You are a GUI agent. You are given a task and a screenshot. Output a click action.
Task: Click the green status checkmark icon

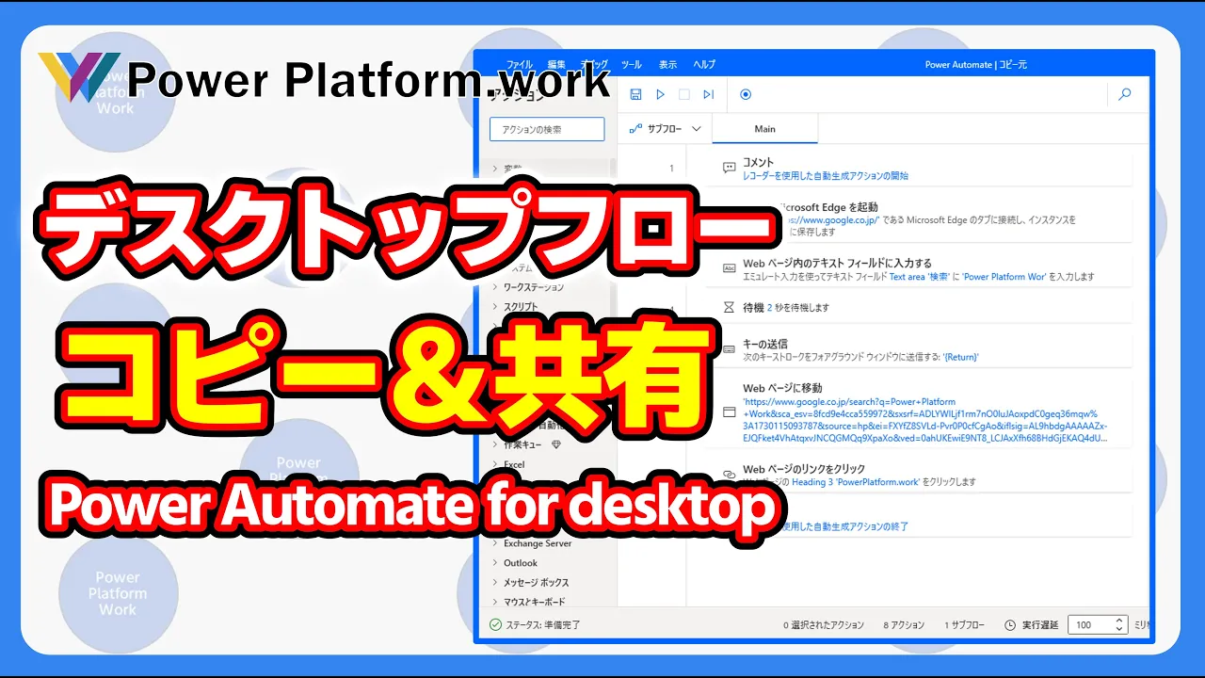tap(496, 624)
